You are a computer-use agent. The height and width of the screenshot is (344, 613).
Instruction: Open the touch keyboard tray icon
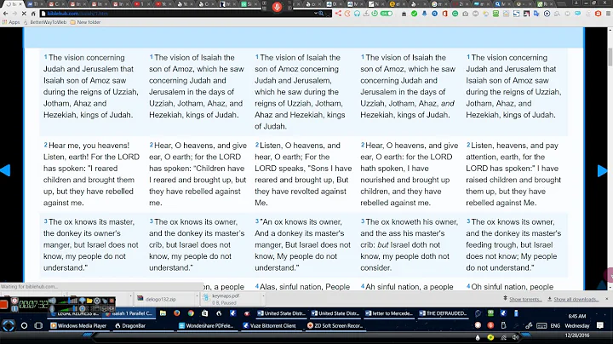click(x=541, y=325)
